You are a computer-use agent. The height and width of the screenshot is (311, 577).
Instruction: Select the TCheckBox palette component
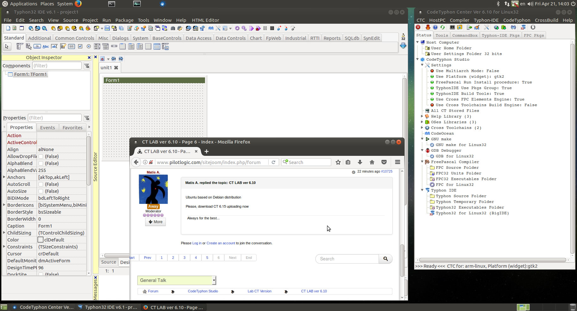[x=80, y=46]
